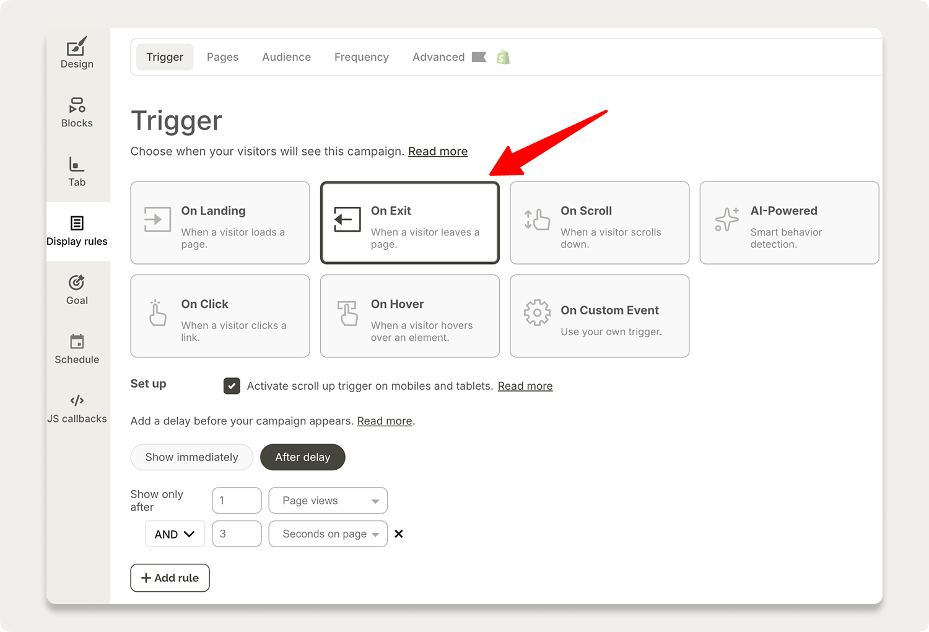Uncheck activate scroll up trigger on mobiles
Image resolution: width=929 pixels, height=632 pixels.
point(232,385)
